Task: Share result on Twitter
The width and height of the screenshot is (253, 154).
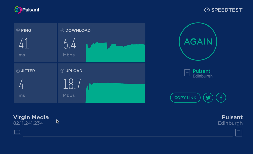Action: (x=208, y=98)
